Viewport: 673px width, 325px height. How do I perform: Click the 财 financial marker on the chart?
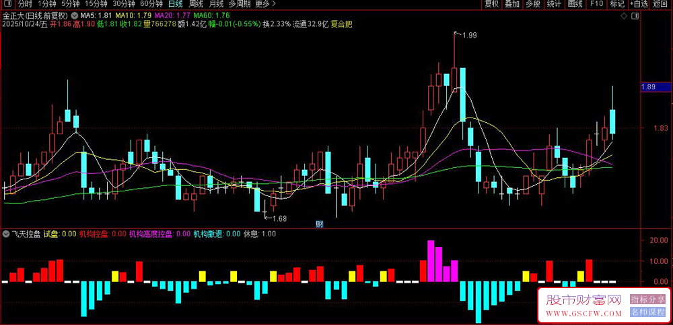point(319,224)
